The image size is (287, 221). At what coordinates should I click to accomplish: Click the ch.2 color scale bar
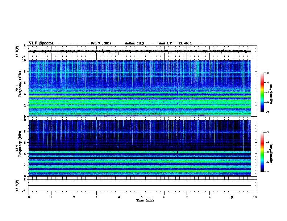point(262,152)
